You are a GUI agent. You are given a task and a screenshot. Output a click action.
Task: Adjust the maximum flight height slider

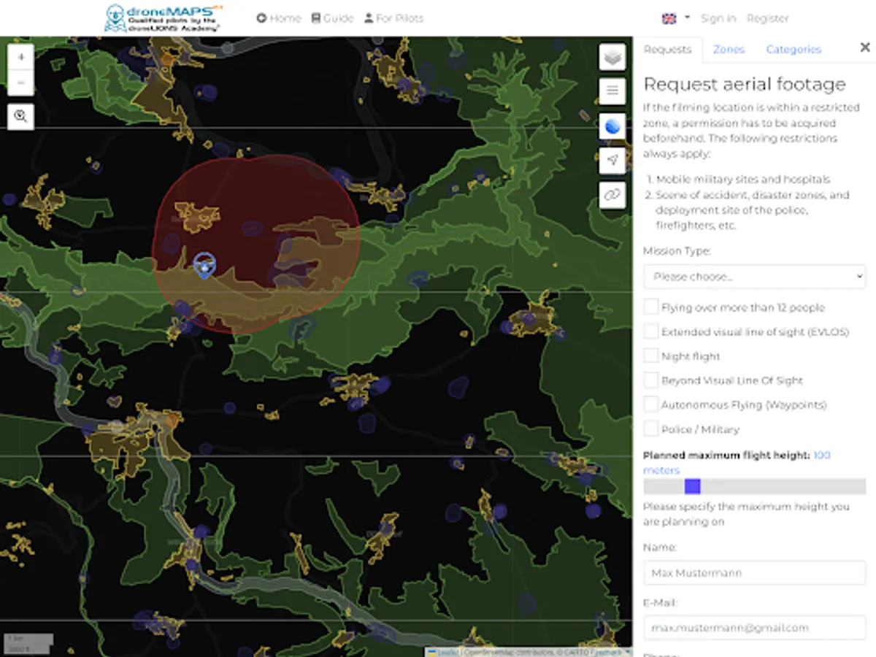693,486
